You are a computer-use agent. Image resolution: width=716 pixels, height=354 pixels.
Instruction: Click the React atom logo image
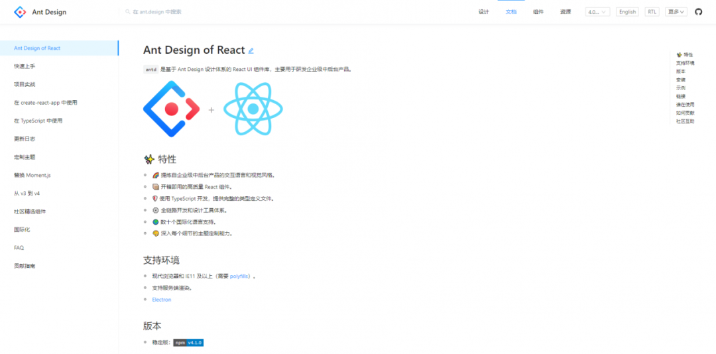(253, 109)
